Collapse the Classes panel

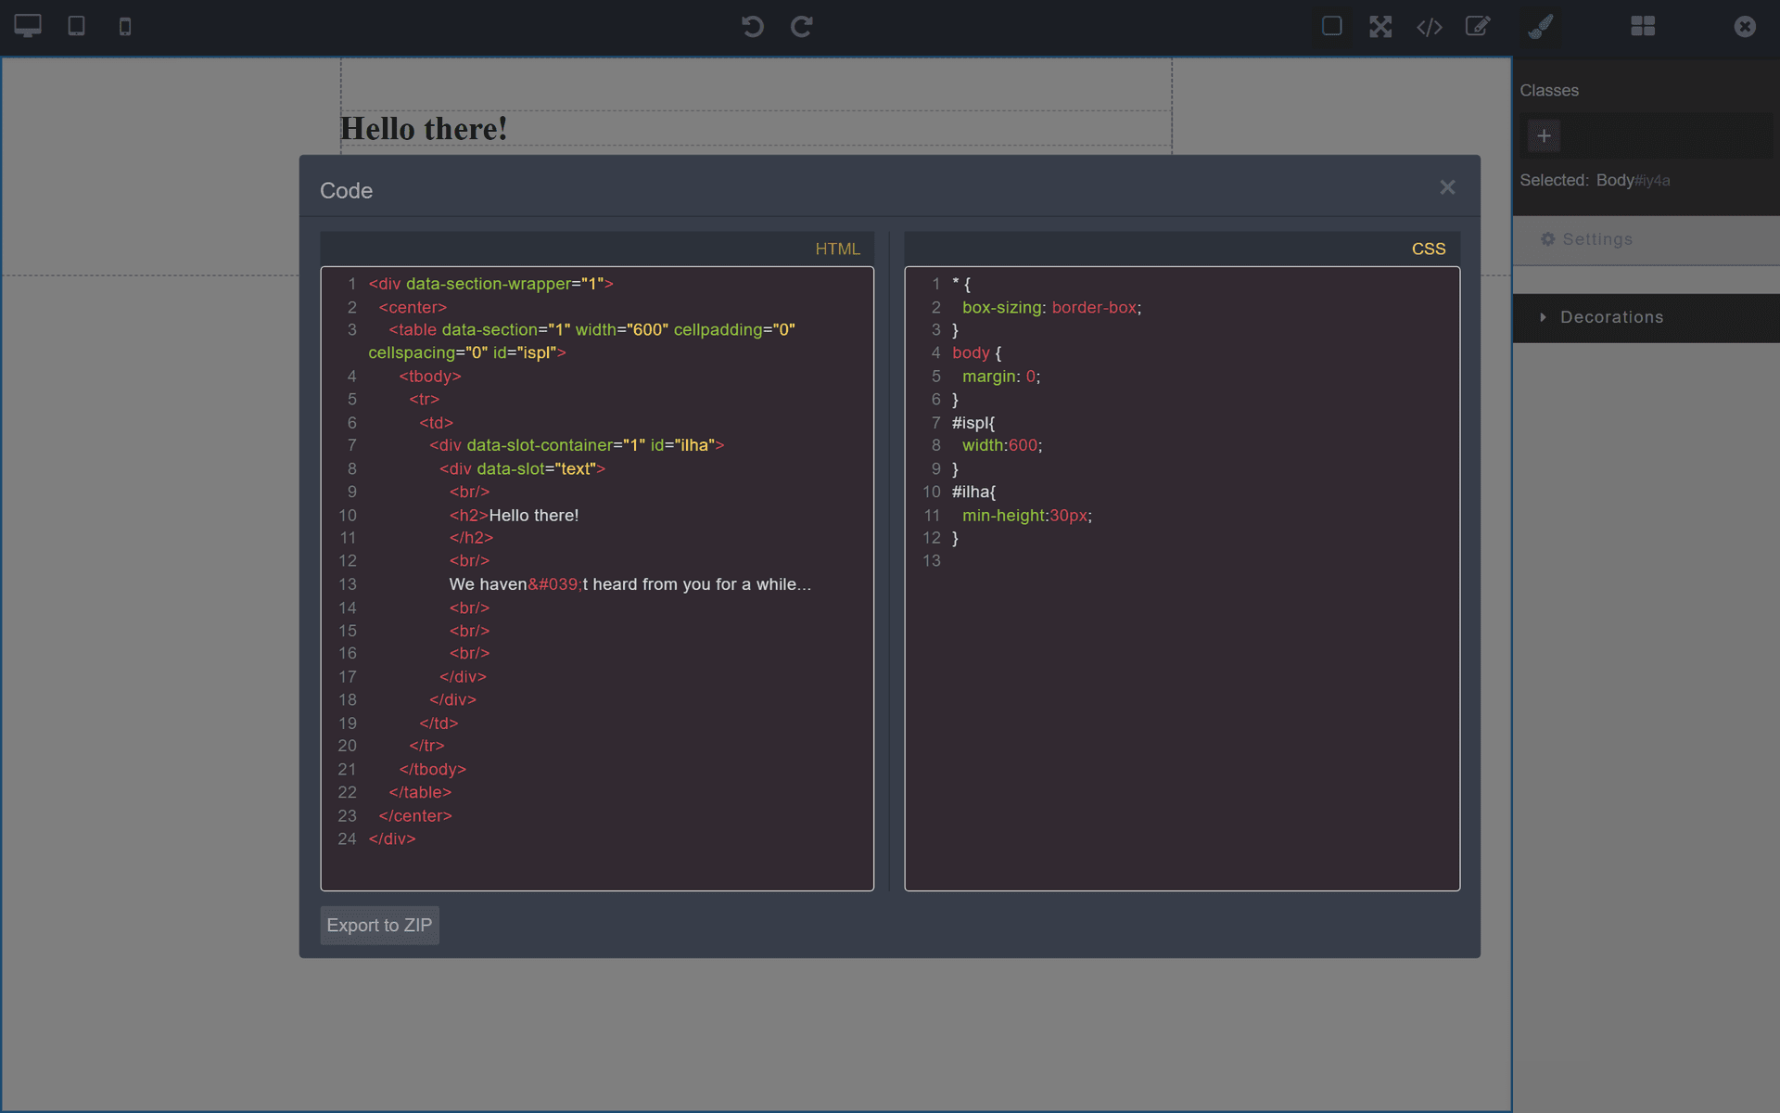pyautogui.click(x=1549, y=90)
